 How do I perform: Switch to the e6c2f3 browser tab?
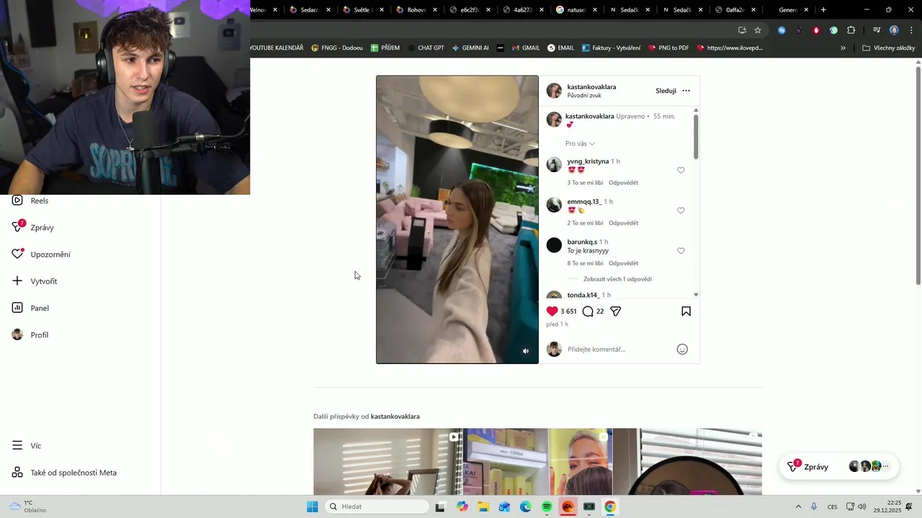(470, 10)
